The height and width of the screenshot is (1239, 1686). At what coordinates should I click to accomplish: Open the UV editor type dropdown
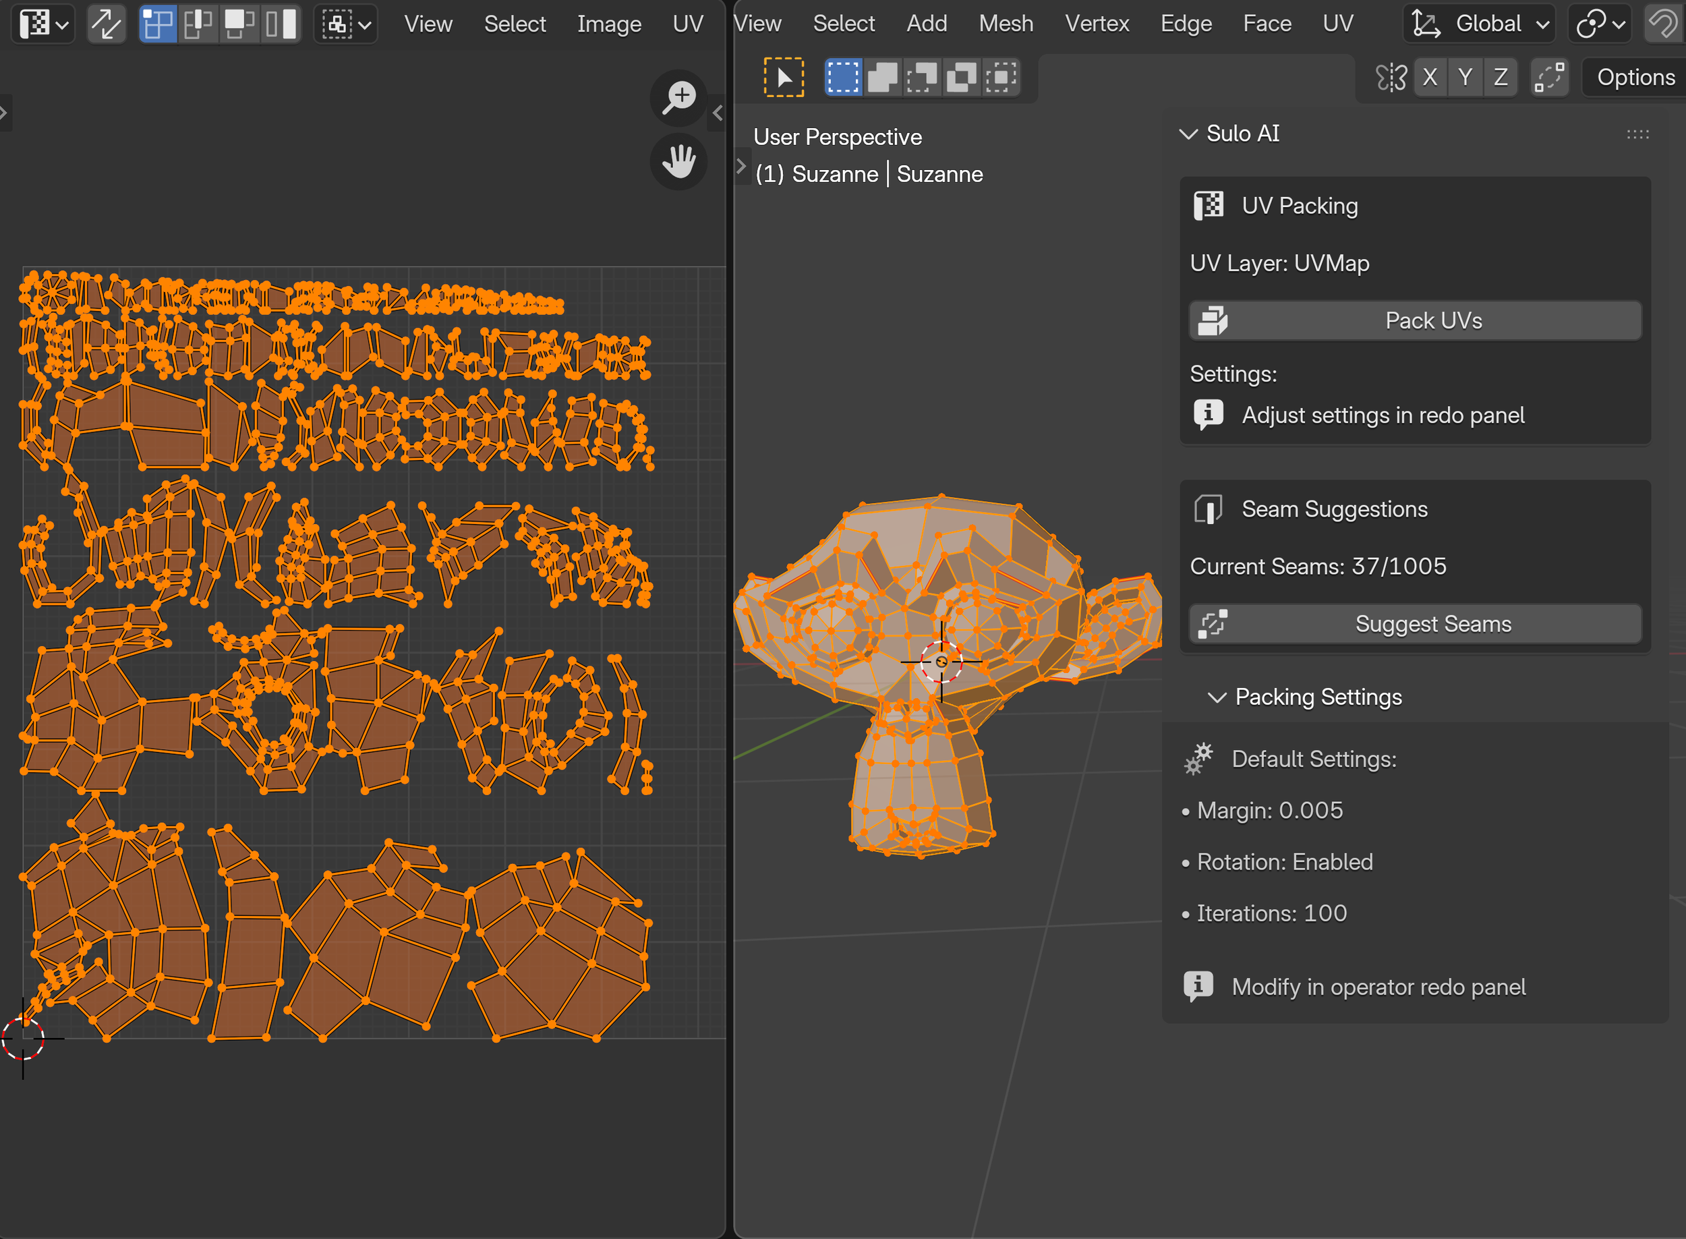42,24
